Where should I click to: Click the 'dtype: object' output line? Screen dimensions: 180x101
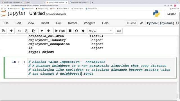point(41,52)
